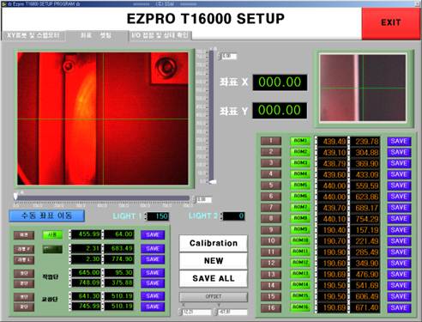Viewport: 422px width, 322px height.
Task: Click the brown button left of 2.31 row
Action: click(x=24, y=249)
